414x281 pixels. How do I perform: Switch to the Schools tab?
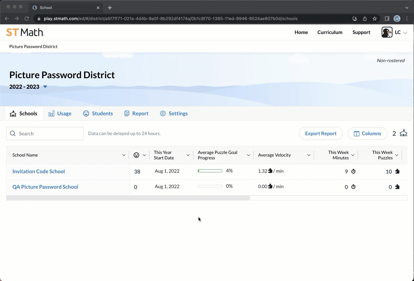(24, 113)
